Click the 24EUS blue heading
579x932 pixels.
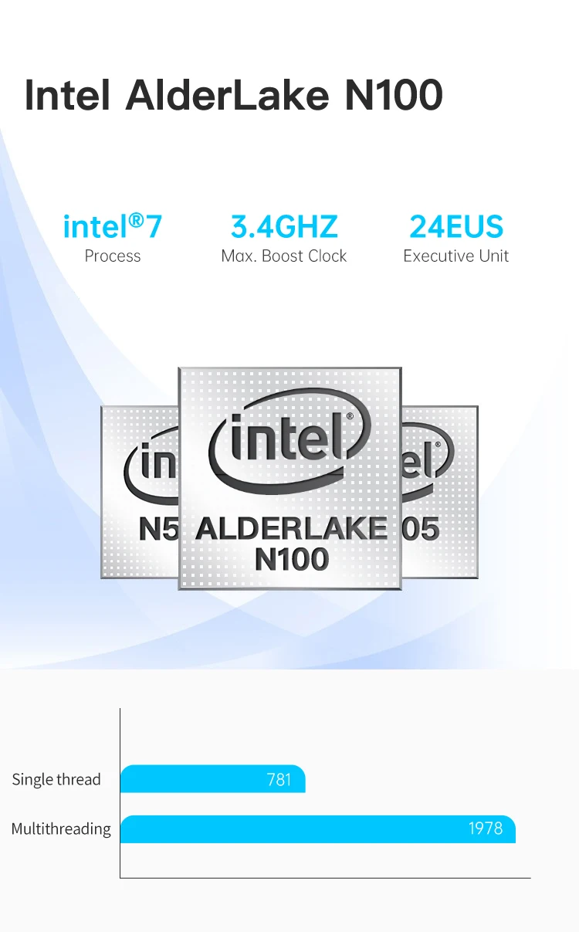(x=456, y=227)
